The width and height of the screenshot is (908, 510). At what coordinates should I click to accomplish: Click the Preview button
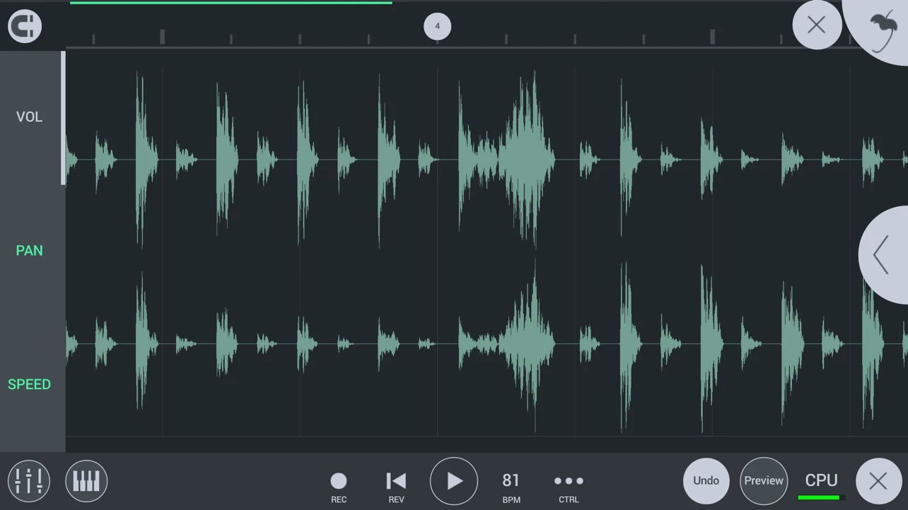tap(764, 480)
